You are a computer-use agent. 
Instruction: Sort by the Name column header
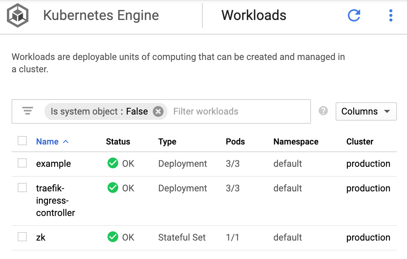click(x=47, y=141)
